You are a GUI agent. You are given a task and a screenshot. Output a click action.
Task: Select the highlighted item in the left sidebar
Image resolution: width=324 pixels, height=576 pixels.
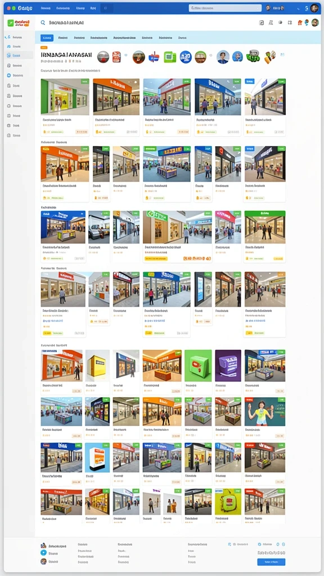pyautogui.click(x=19, y=56)
